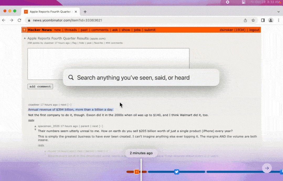
Task: Open Control Center in the macOS menu bar
Action: (243, 2)
